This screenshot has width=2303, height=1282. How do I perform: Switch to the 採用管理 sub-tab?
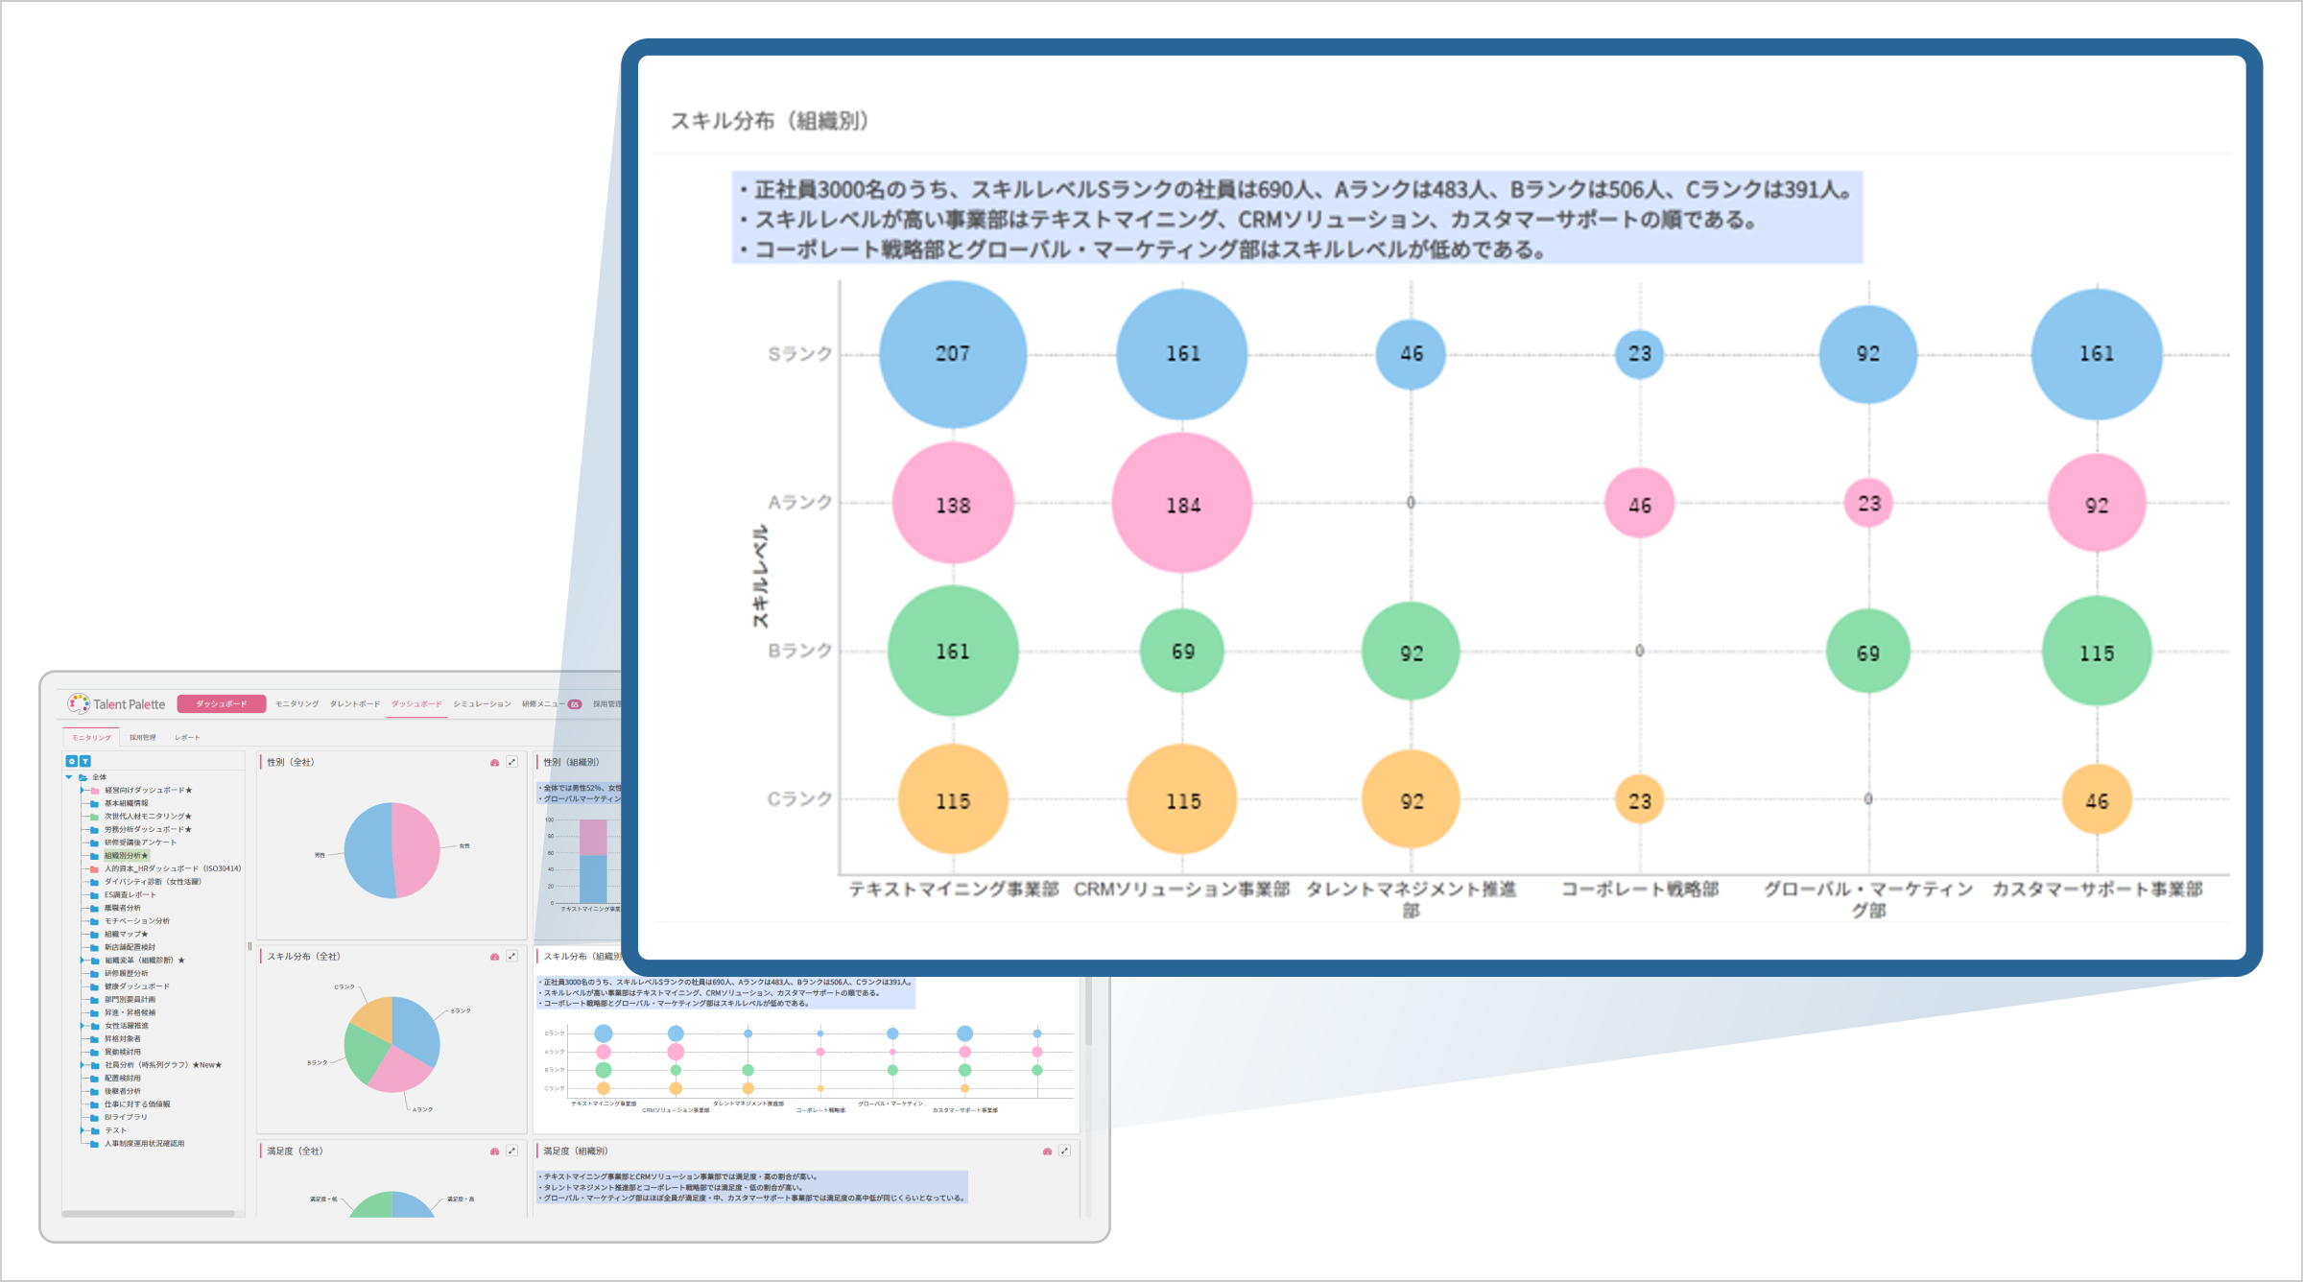pyautogui.click(x=142, y=737)
